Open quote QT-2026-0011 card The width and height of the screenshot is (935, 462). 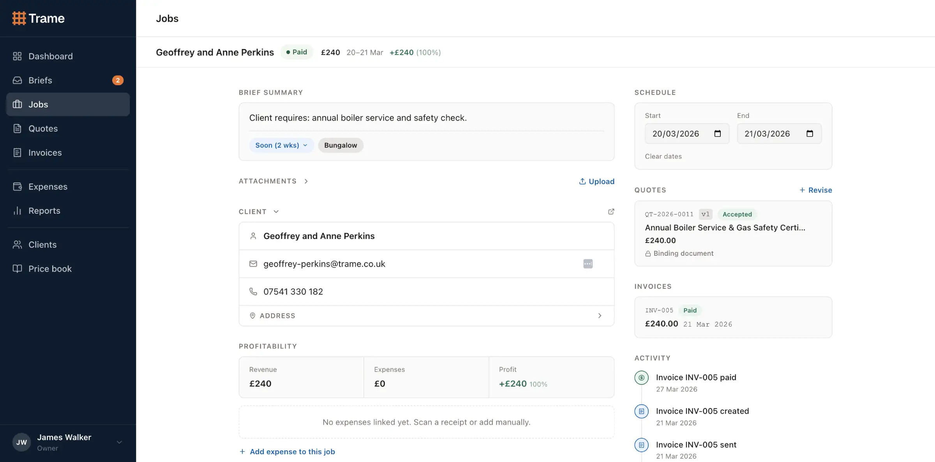click(733, 234)
